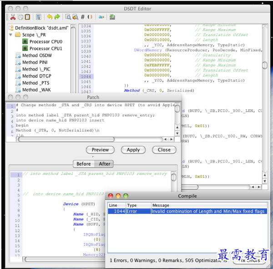Click the blue 'a' patch icon
This screenshot has height=269, width=273.
(101, 17)
